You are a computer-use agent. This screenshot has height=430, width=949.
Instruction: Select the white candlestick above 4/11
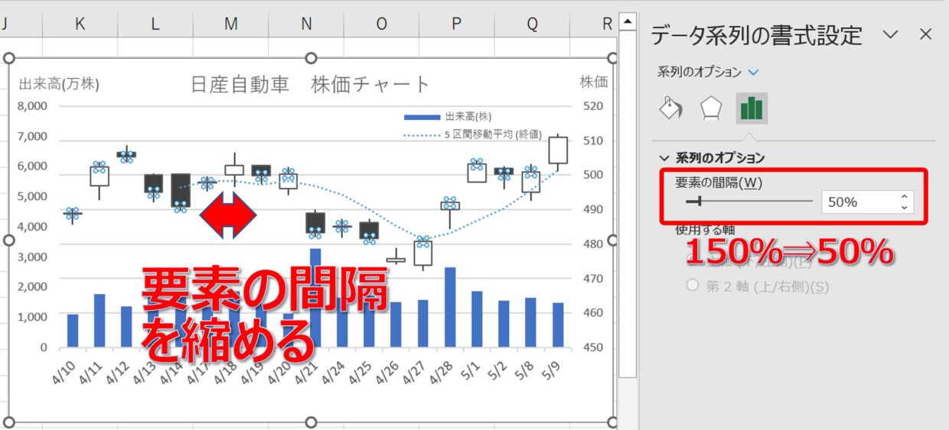99,176
